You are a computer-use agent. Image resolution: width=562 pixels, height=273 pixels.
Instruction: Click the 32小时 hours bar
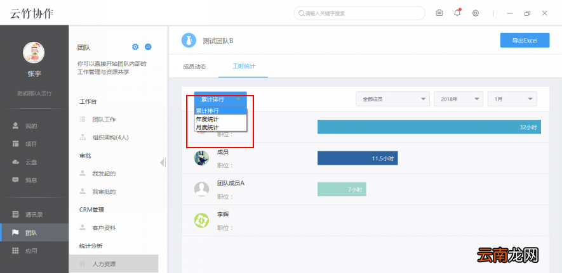tap(429, 127)
